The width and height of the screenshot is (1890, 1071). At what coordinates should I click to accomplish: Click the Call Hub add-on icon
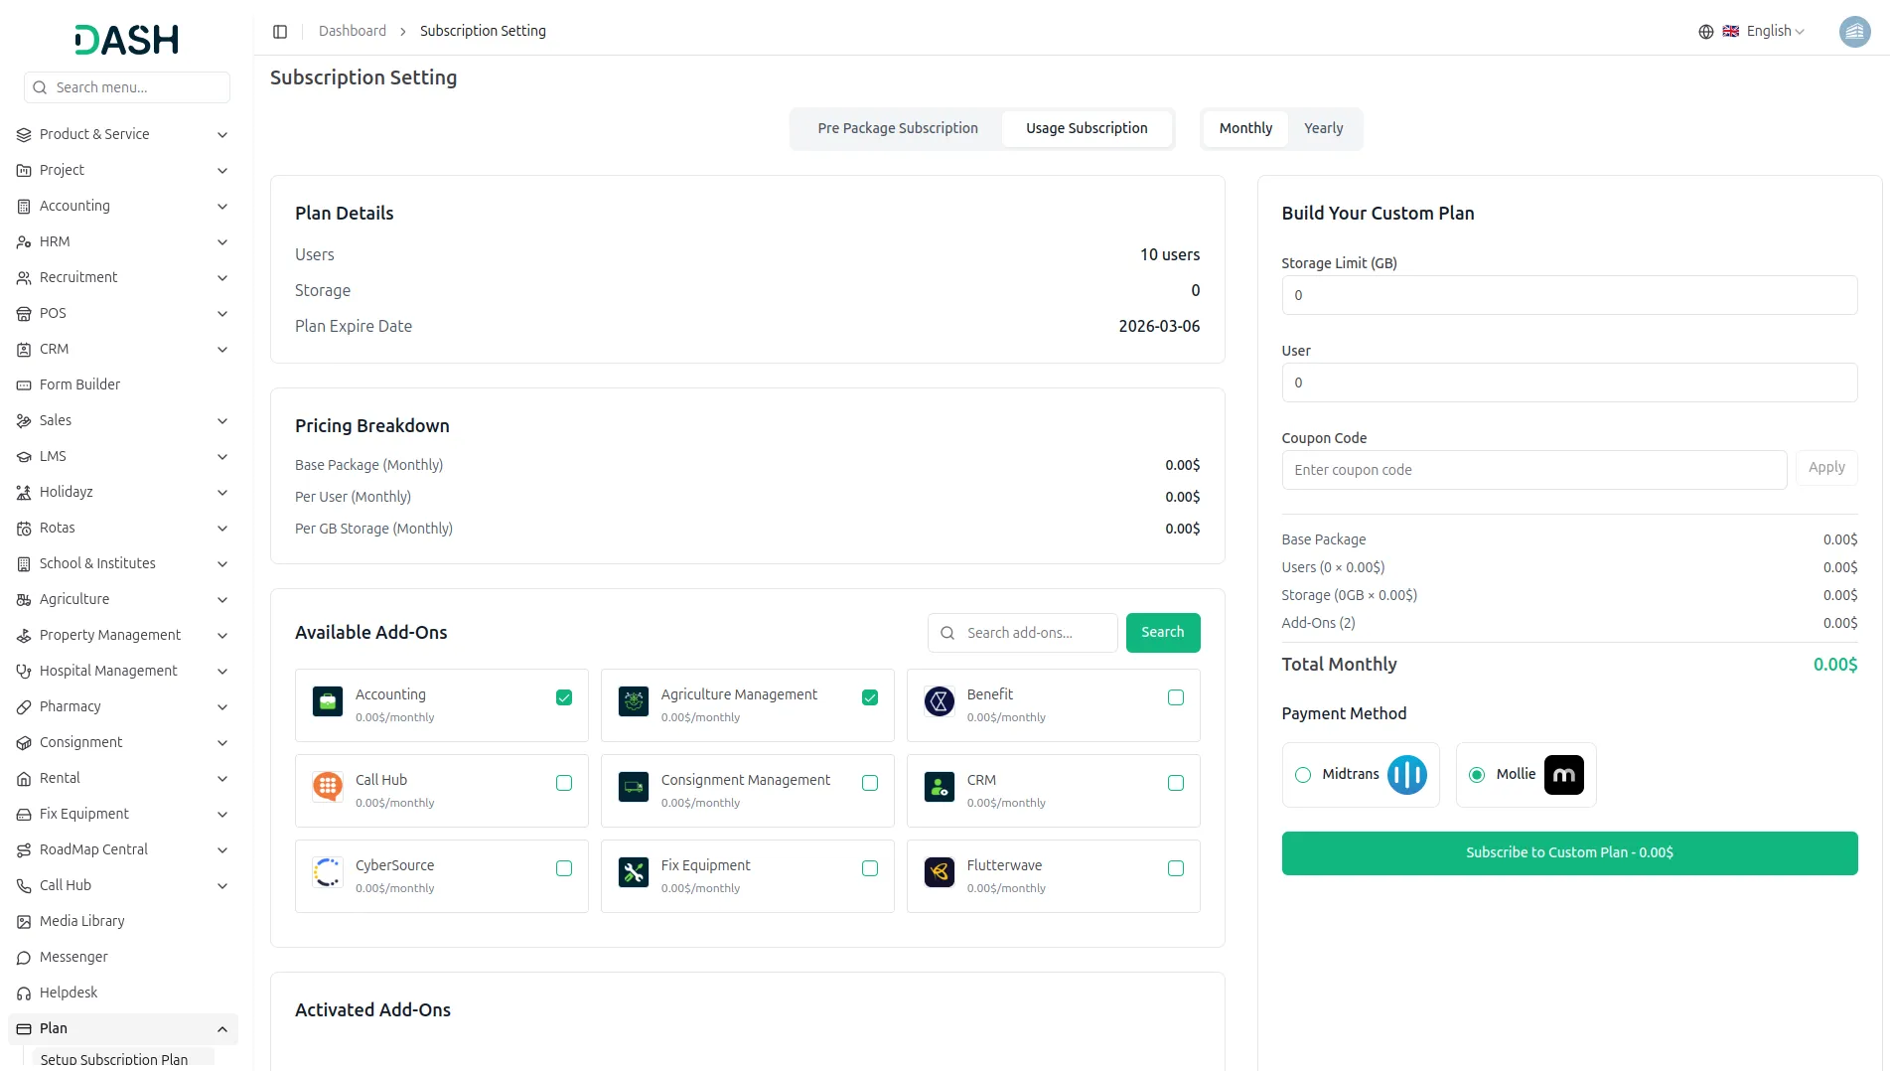tap(328, 787)
